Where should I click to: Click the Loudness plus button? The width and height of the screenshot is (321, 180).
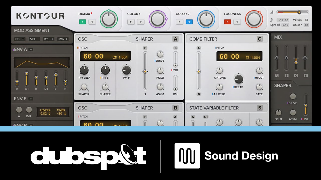coord(237,22)
